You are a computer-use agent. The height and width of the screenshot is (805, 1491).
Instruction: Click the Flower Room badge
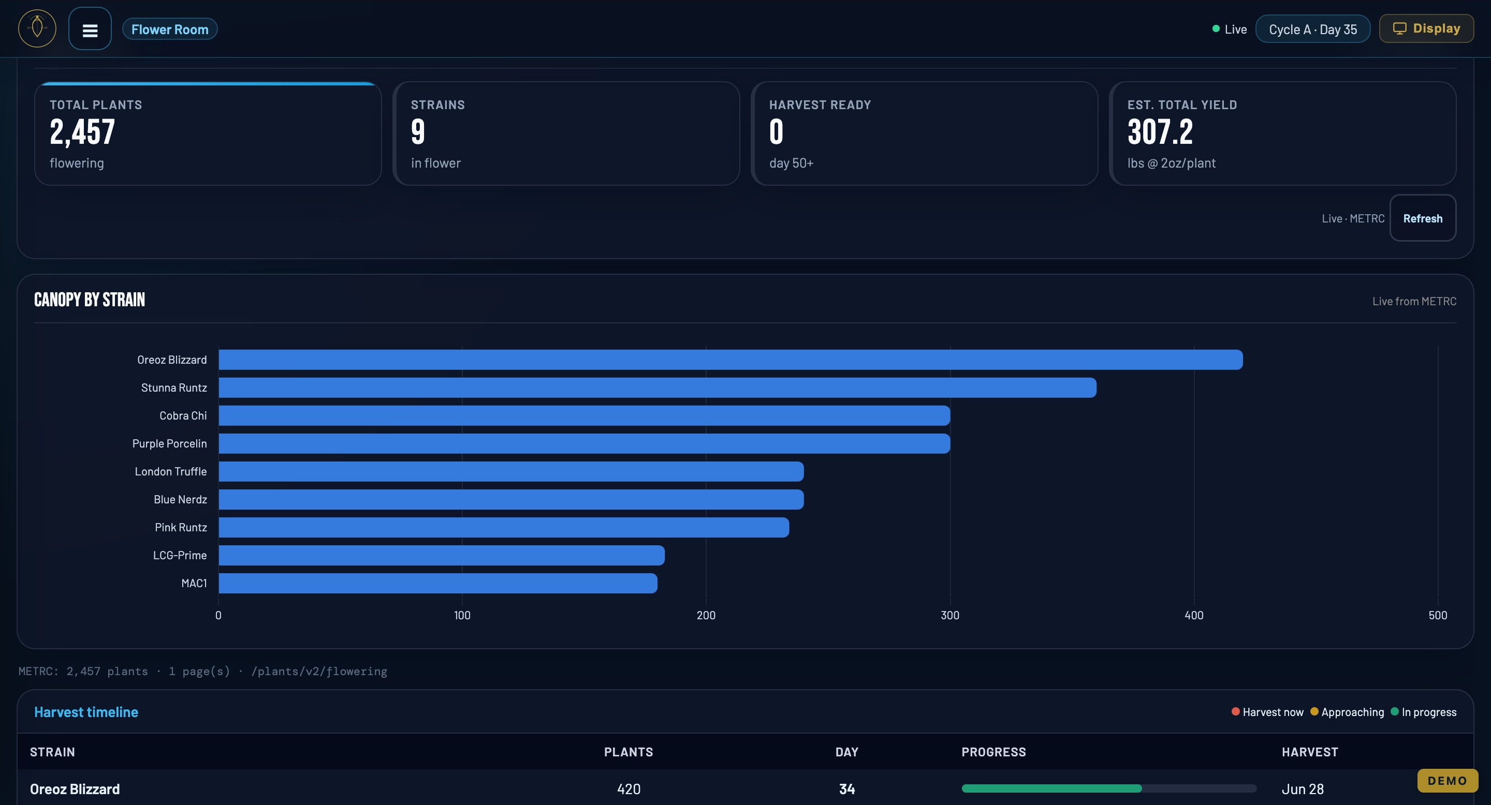(170, 29)
